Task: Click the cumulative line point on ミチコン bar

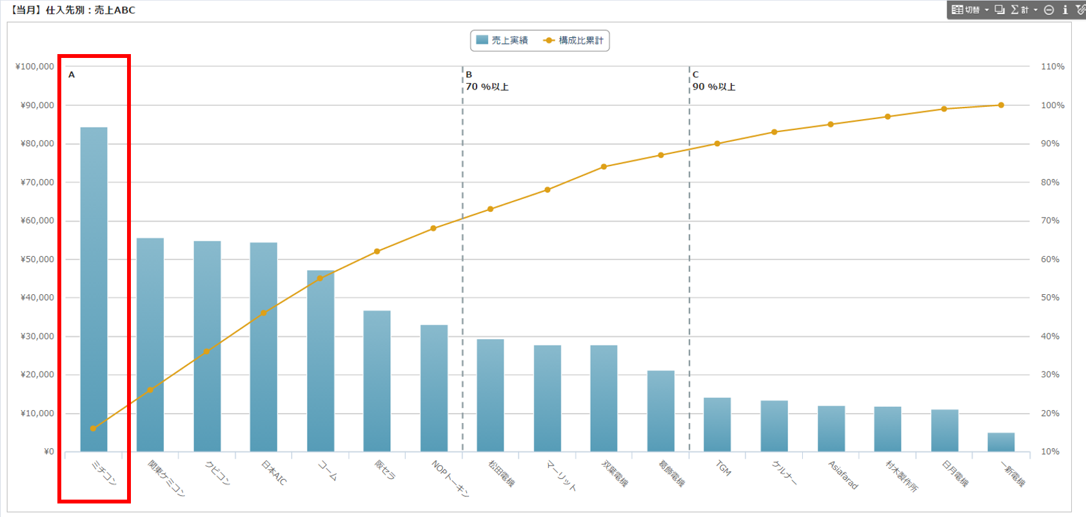Action: (x=94, y=428)
